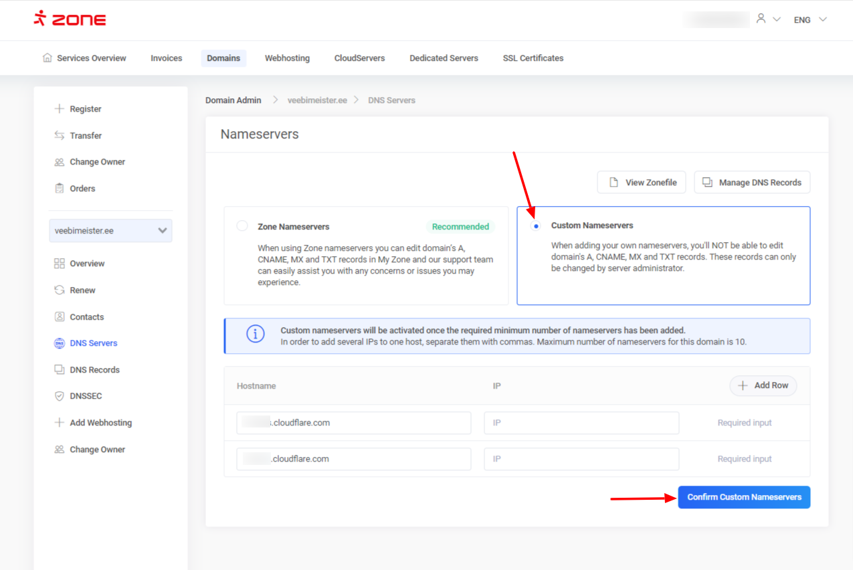
Task: Click the Zone logo icon
Action: [40, 19]
